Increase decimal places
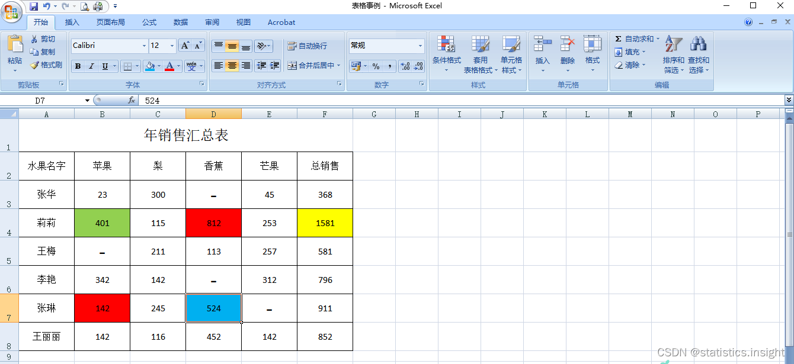The width and height of the screenshot is (794, 364). tap(405, 66)
